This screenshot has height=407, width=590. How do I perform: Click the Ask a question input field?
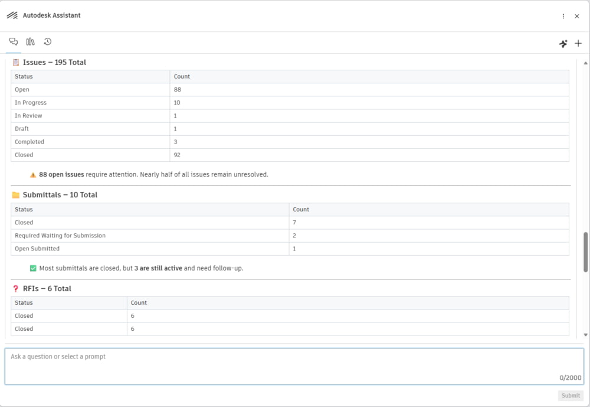294,366
